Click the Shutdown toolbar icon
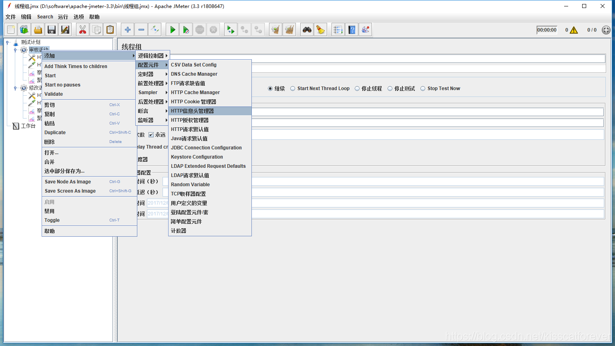615x346 pixels. pos(213,30)
